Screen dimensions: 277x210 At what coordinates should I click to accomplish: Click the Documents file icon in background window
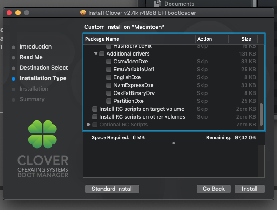pyautogui.click(x=157, y=3)
